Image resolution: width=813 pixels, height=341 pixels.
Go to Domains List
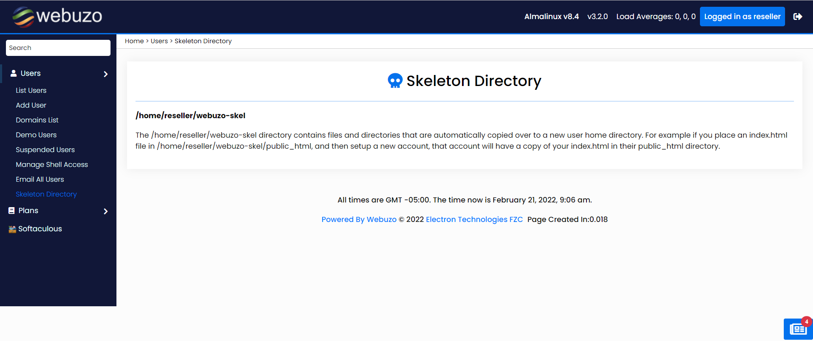point(37,120)
